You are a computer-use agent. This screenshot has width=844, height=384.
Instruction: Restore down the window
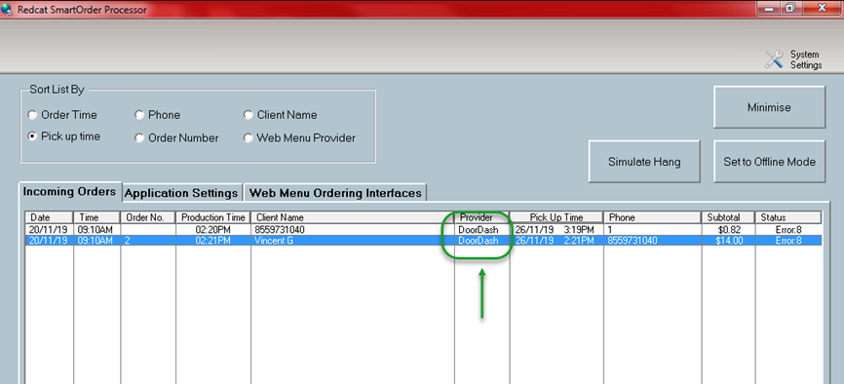(789, 8)
